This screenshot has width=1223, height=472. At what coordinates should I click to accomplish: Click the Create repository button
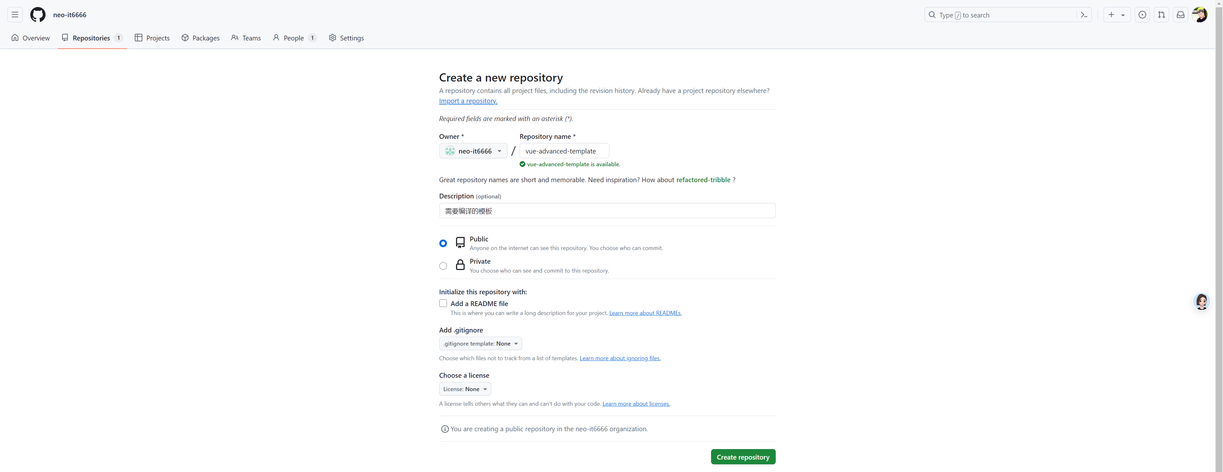743,457
